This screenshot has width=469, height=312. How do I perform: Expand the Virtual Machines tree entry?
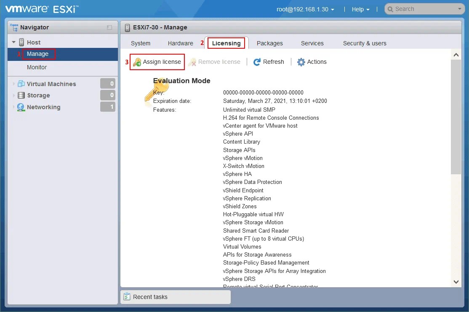coord(13,84)
